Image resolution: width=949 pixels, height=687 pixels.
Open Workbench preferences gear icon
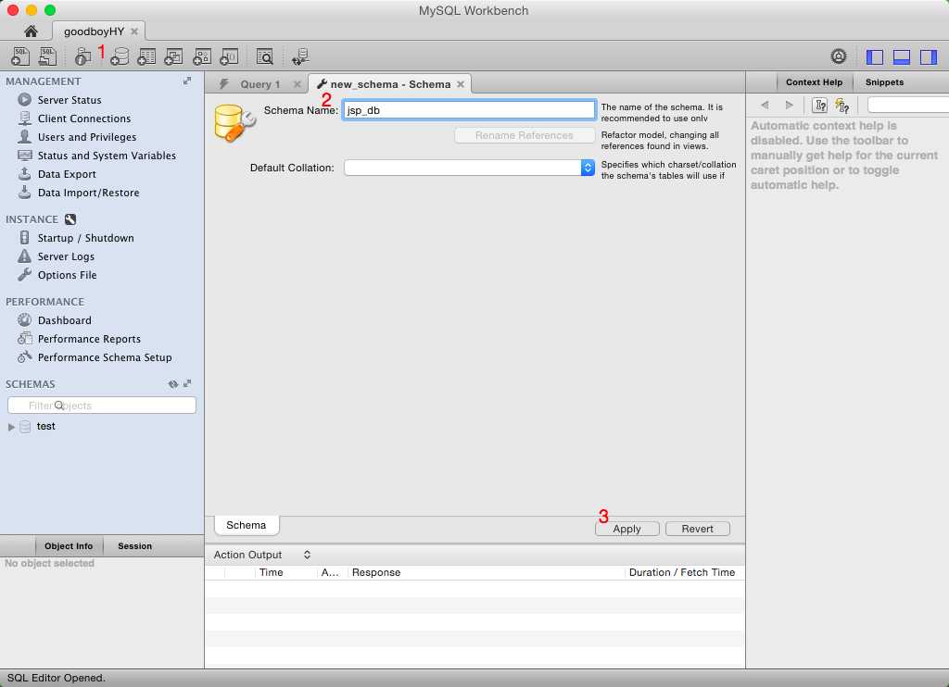838,56
